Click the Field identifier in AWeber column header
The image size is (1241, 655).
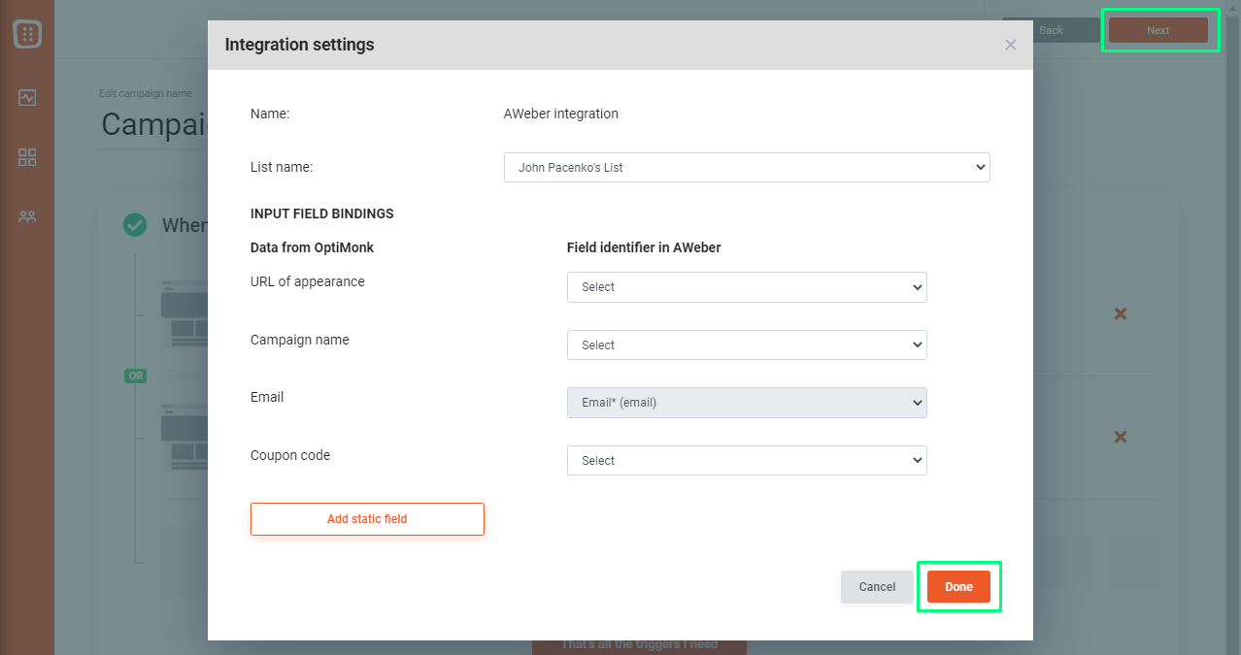point(644,247)
